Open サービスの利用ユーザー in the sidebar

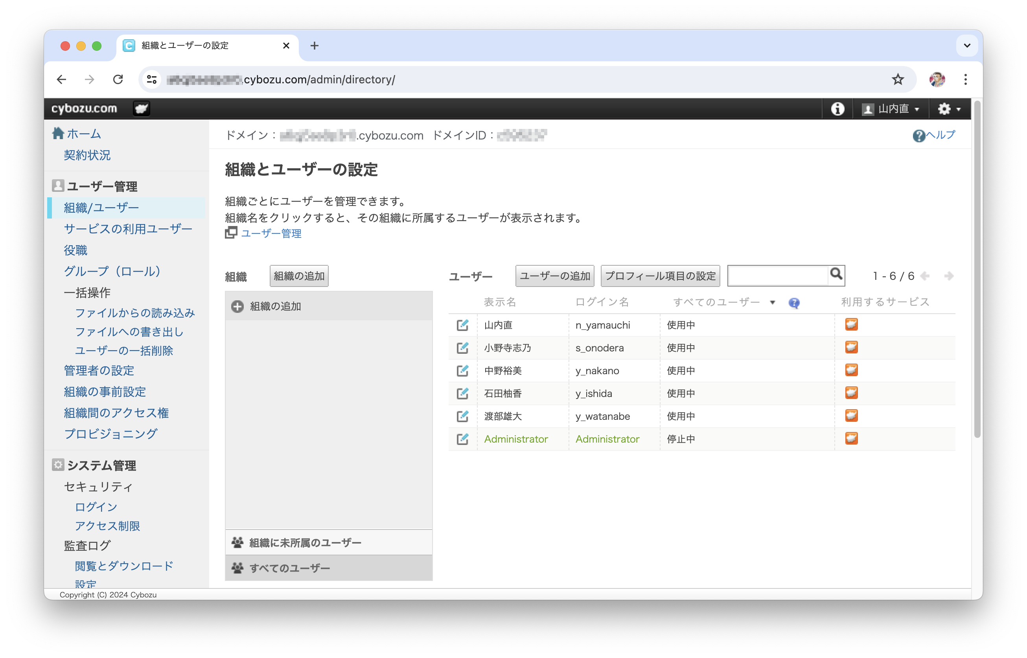tap(128, 229)
